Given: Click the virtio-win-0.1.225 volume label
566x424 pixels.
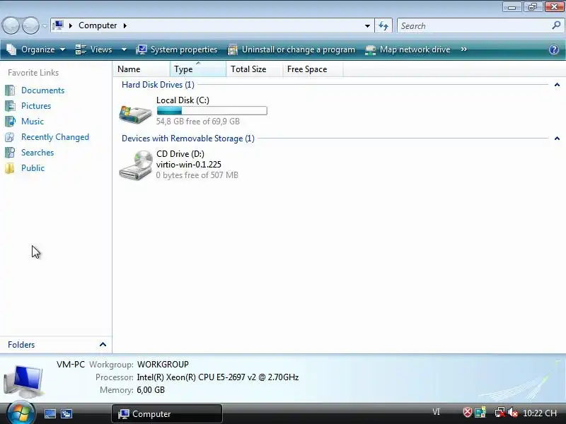Looking at the screenshot, I should click(189, 165).
